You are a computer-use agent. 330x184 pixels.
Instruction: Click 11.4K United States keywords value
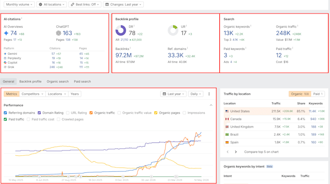(313, 111)
